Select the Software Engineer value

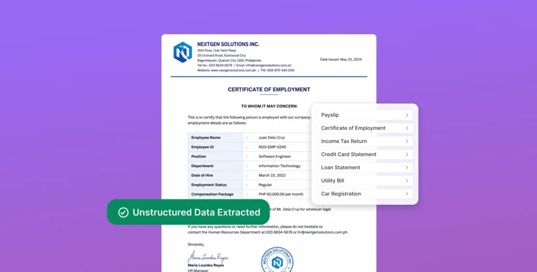tap(275, 156)
